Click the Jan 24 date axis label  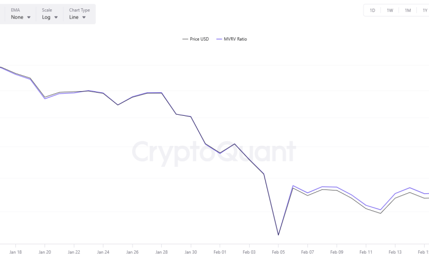103,252
